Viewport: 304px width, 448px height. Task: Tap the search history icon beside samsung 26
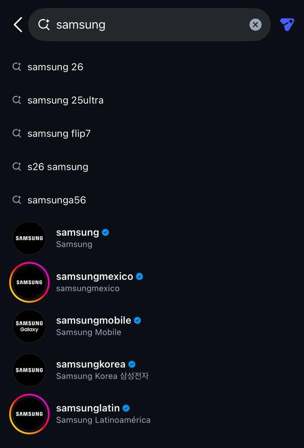pyautogui.click(x=16, y=67)
